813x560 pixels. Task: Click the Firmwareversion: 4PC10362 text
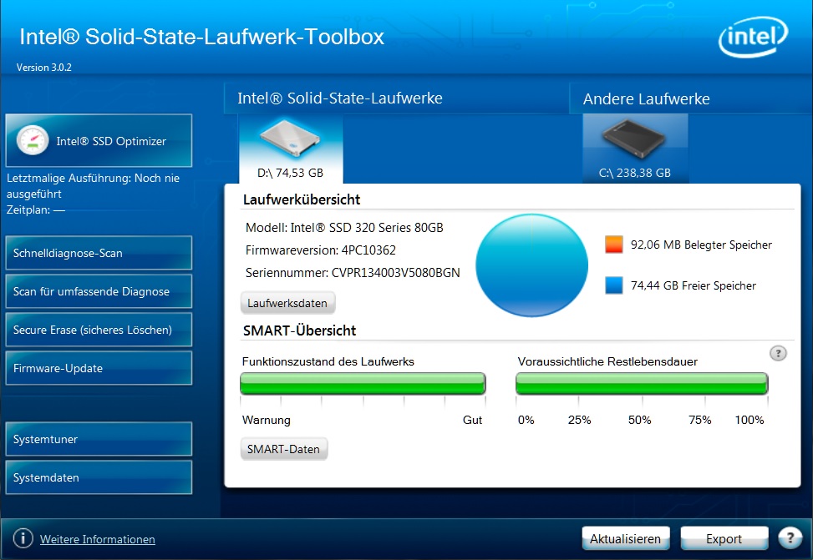click(x=320, y=250)
